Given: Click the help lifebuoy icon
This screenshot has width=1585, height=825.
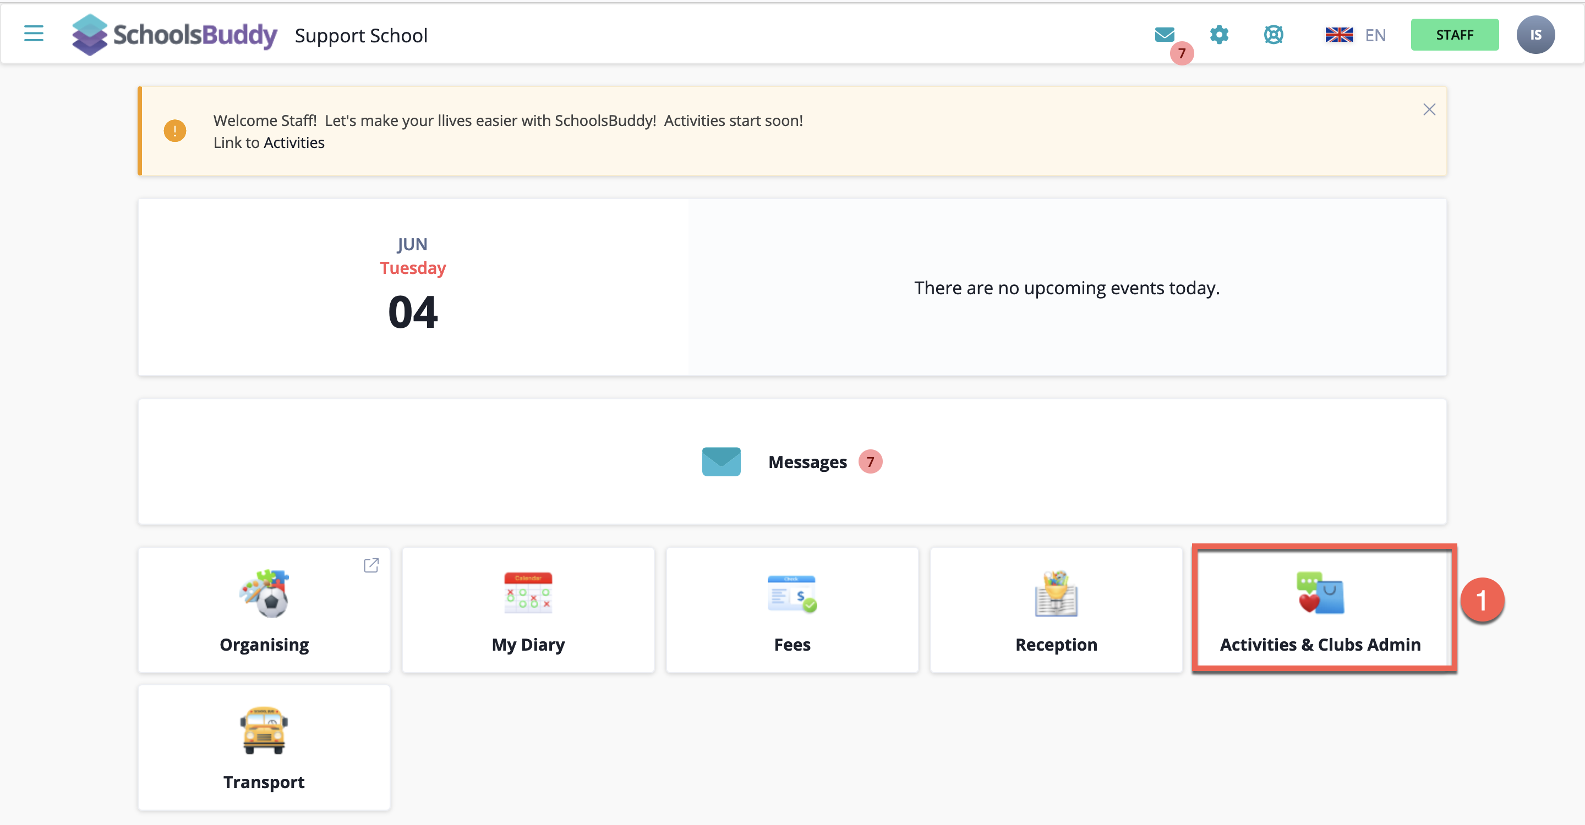Looking at the screenshot, I should (1273, 35).
